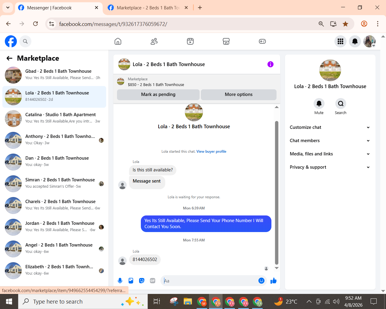386x309 pixels.
Task: Open Charels 2 Beds 1 Bath Townhouse chat
Action: pyautogui.click(x=54, y=205)
